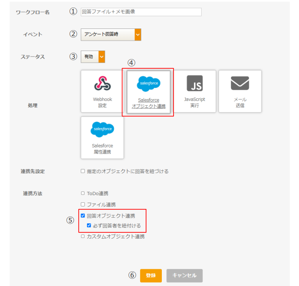Click the gray キャンセル button

pyautogui.click(x=184, y=276)
